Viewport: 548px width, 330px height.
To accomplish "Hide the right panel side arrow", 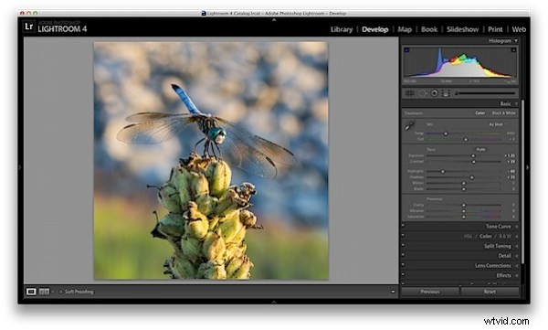I will point(527,167).
